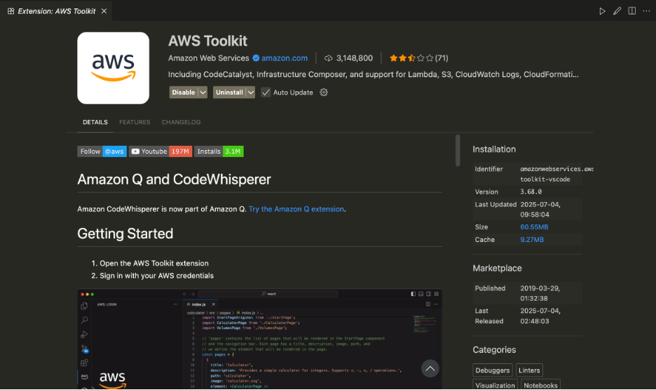Click the extension identifier text
656x390 pixels.
[x=556, y=174]
